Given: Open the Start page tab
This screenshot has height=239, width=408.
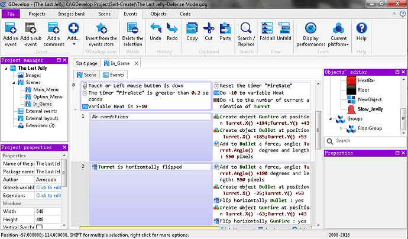Looking at the screenshot, I should pyautogui.click(x=85, y=63).
